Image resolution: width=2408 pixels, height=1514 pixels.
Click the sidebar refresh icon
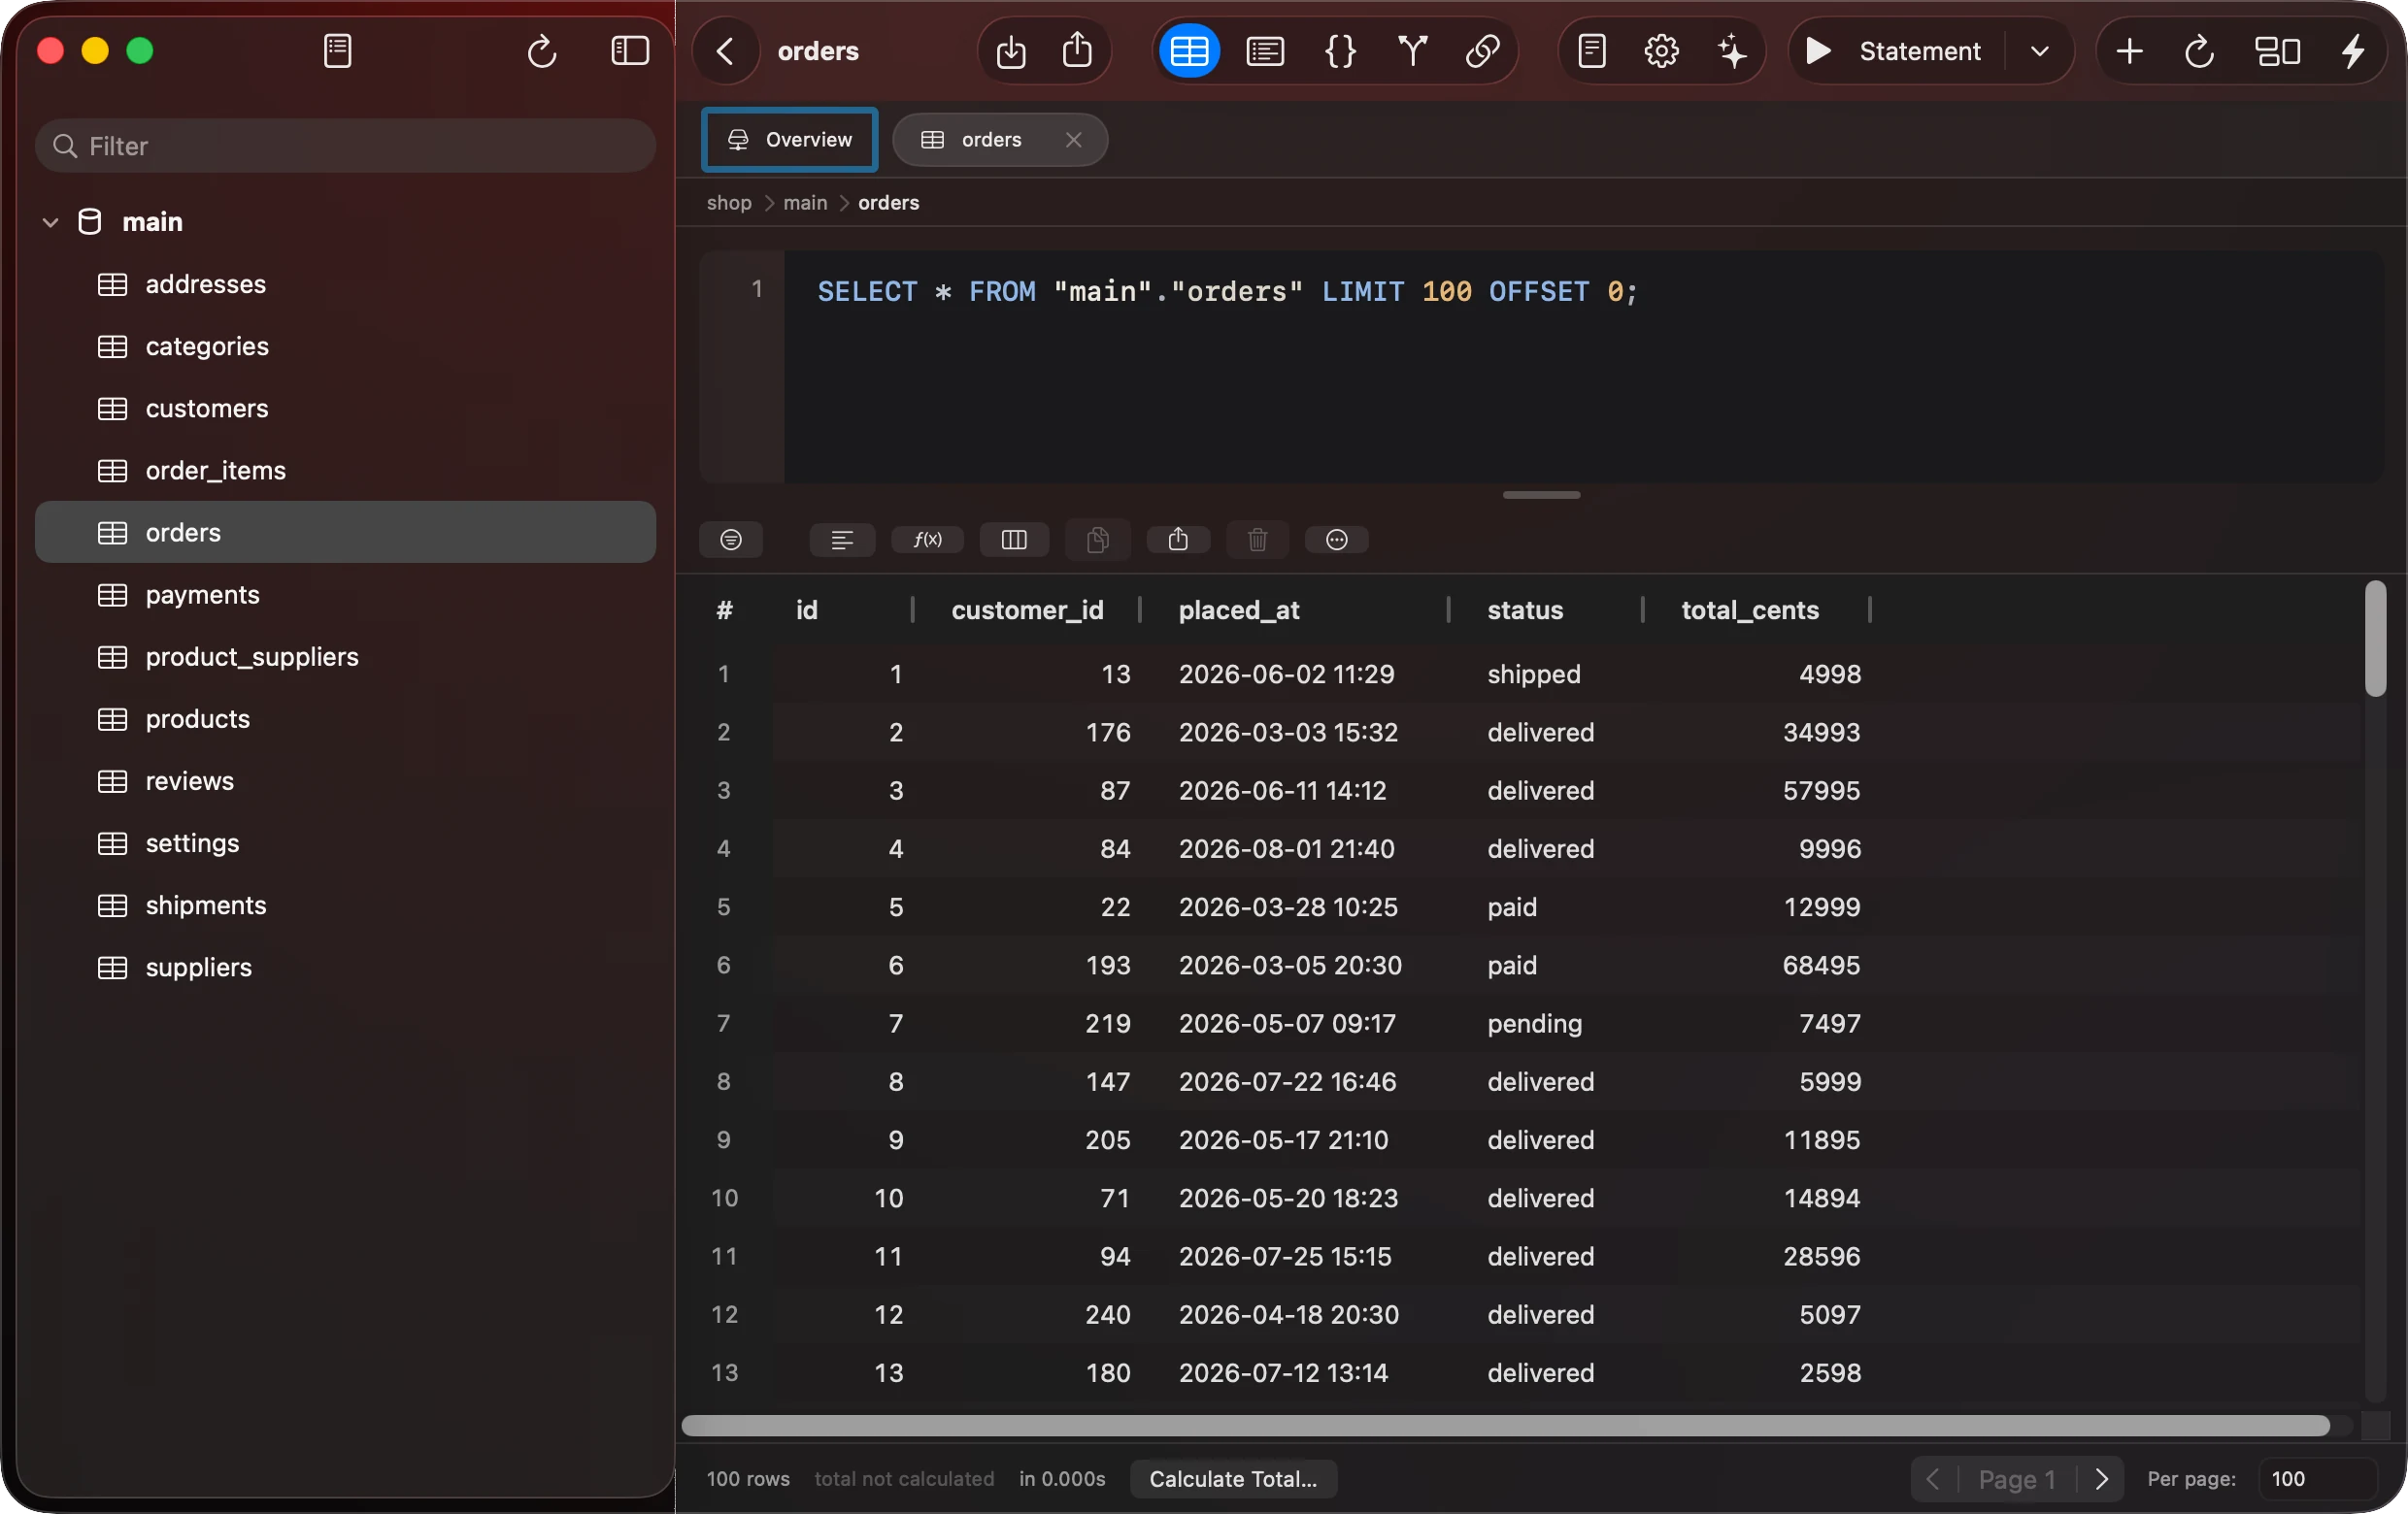pyautogui.click(x=542, y=51)
